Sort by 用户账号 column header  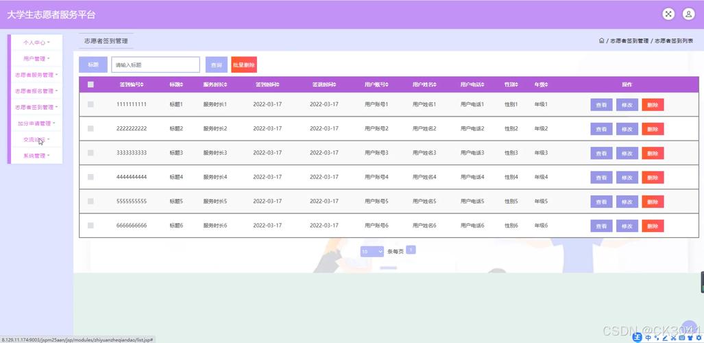tap(376, 84)
